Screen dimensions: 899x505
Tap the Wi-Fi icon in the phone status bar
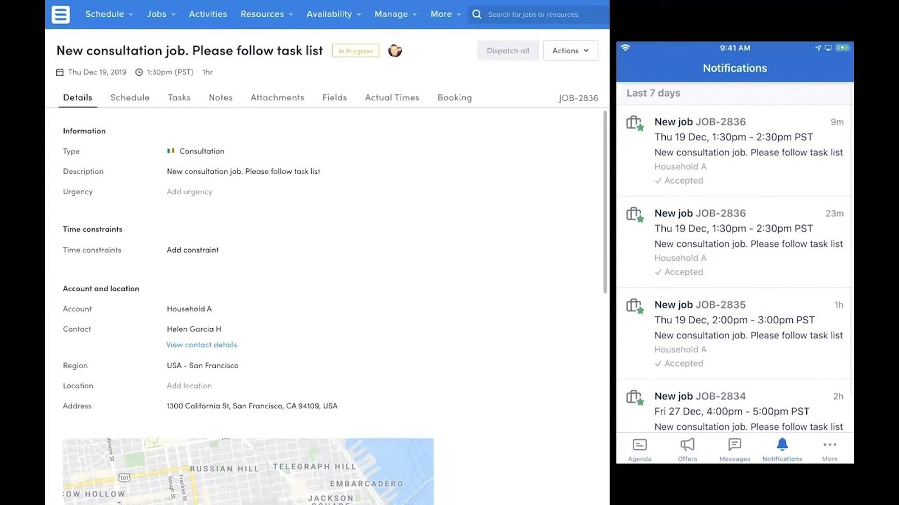625,48
